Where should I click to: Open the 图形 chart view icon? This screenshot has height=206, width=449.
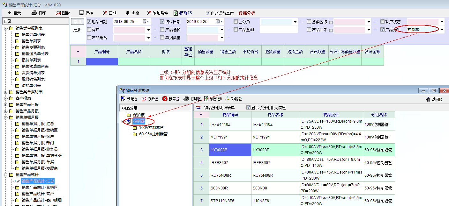[58, 13]
